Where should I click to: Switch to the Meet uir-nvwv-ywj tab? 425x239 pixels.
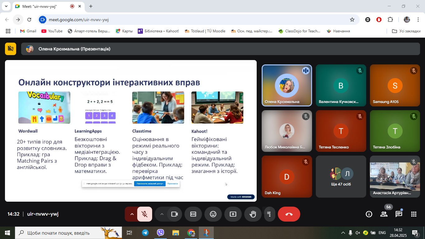[x=48, y=6]
